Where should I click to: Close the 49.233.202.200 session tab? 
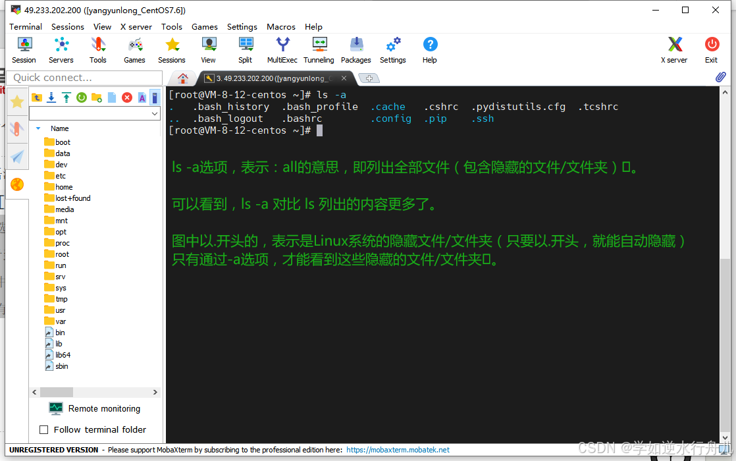click(344, 78)
